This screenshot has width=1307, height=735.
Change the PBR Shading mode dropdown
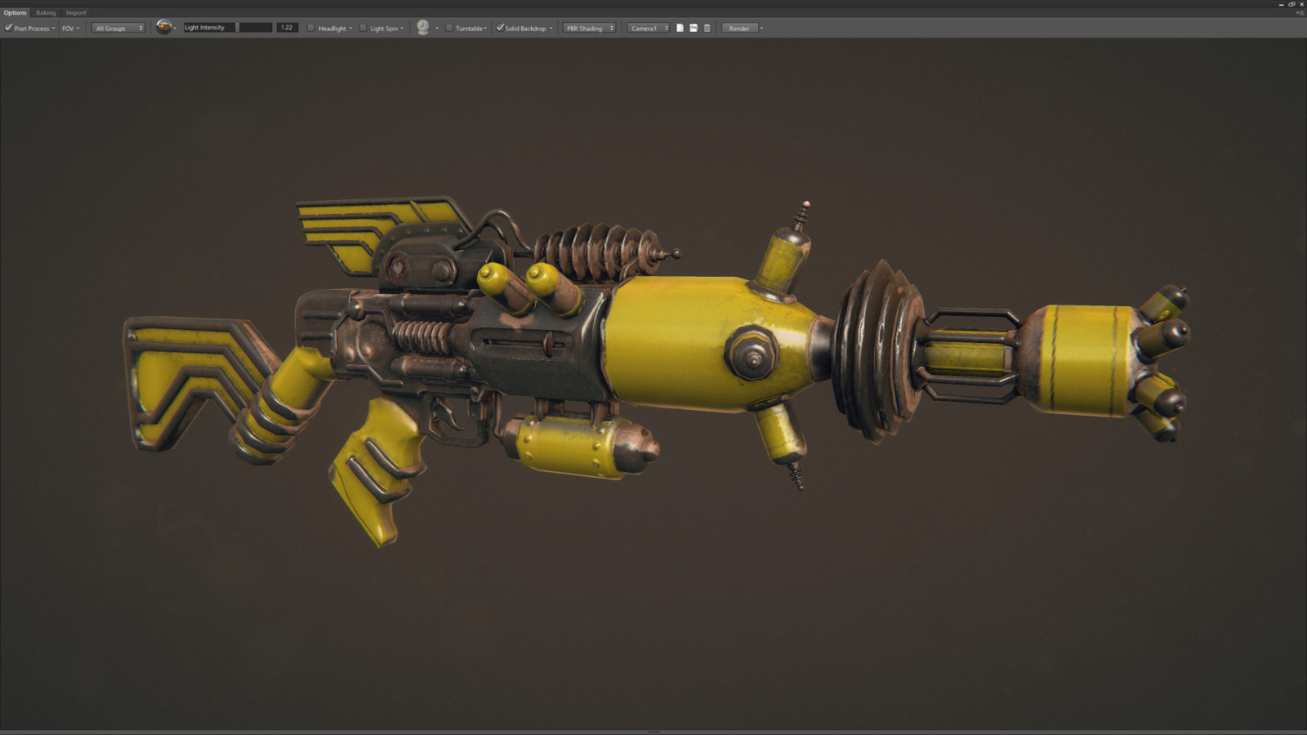588,28
